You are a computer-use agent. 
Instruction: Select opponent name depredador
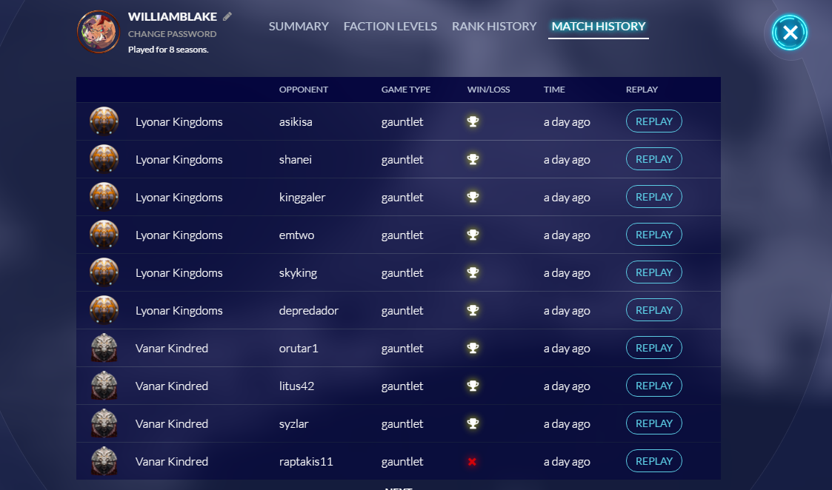pyautogui.click(x=309, y=310)
